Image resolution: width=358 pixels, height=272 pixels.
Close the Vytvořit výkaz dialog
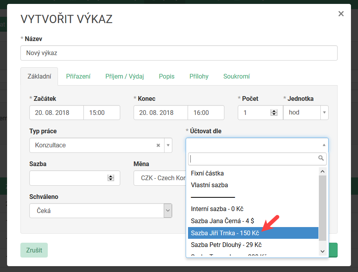341,14
